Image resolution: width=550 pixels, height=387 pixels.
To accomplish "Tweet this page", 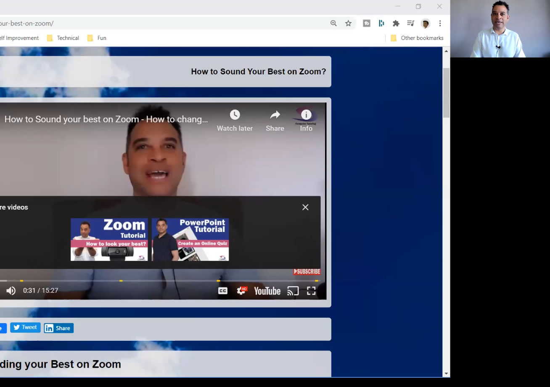I will [25, 328].
